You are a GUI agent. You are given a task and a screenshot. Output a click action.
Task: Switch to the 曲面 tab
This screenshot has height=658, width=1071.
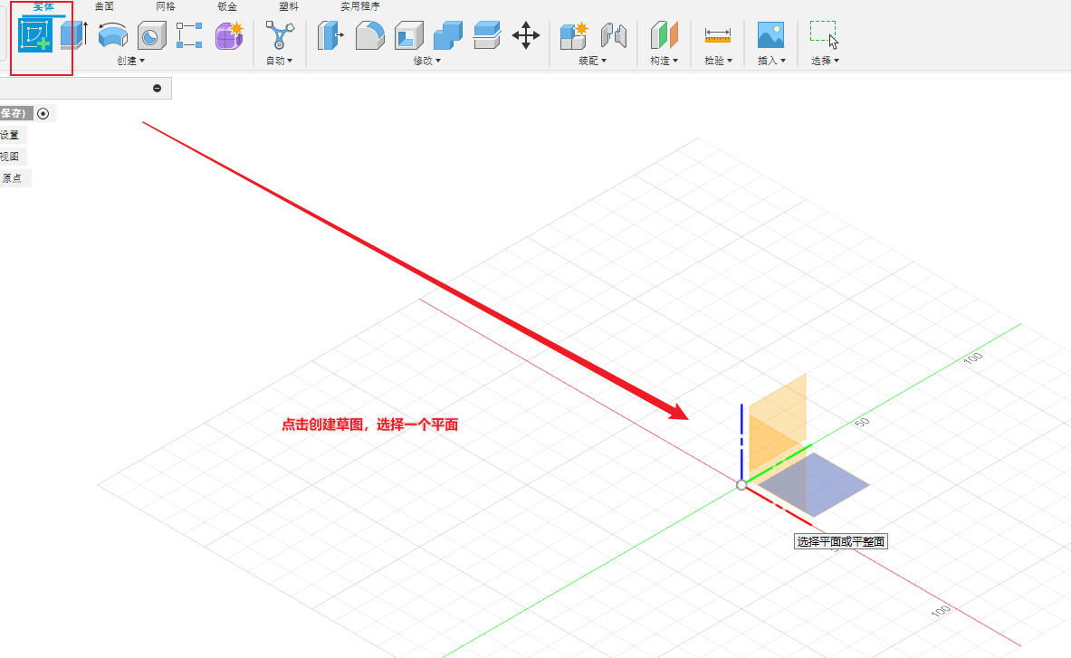pos(104,6)
